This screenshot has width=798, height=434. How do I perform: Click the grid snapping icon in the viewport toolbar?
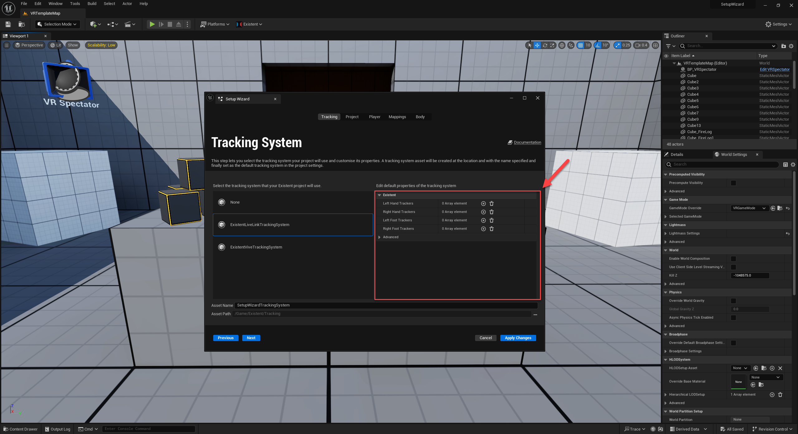(580, 45)
